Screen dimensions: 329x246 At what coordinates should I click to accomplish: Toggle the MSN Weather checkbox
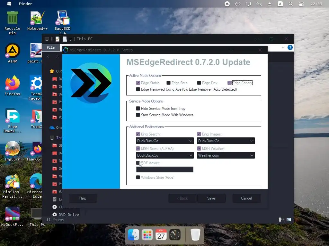coord(199,149)
